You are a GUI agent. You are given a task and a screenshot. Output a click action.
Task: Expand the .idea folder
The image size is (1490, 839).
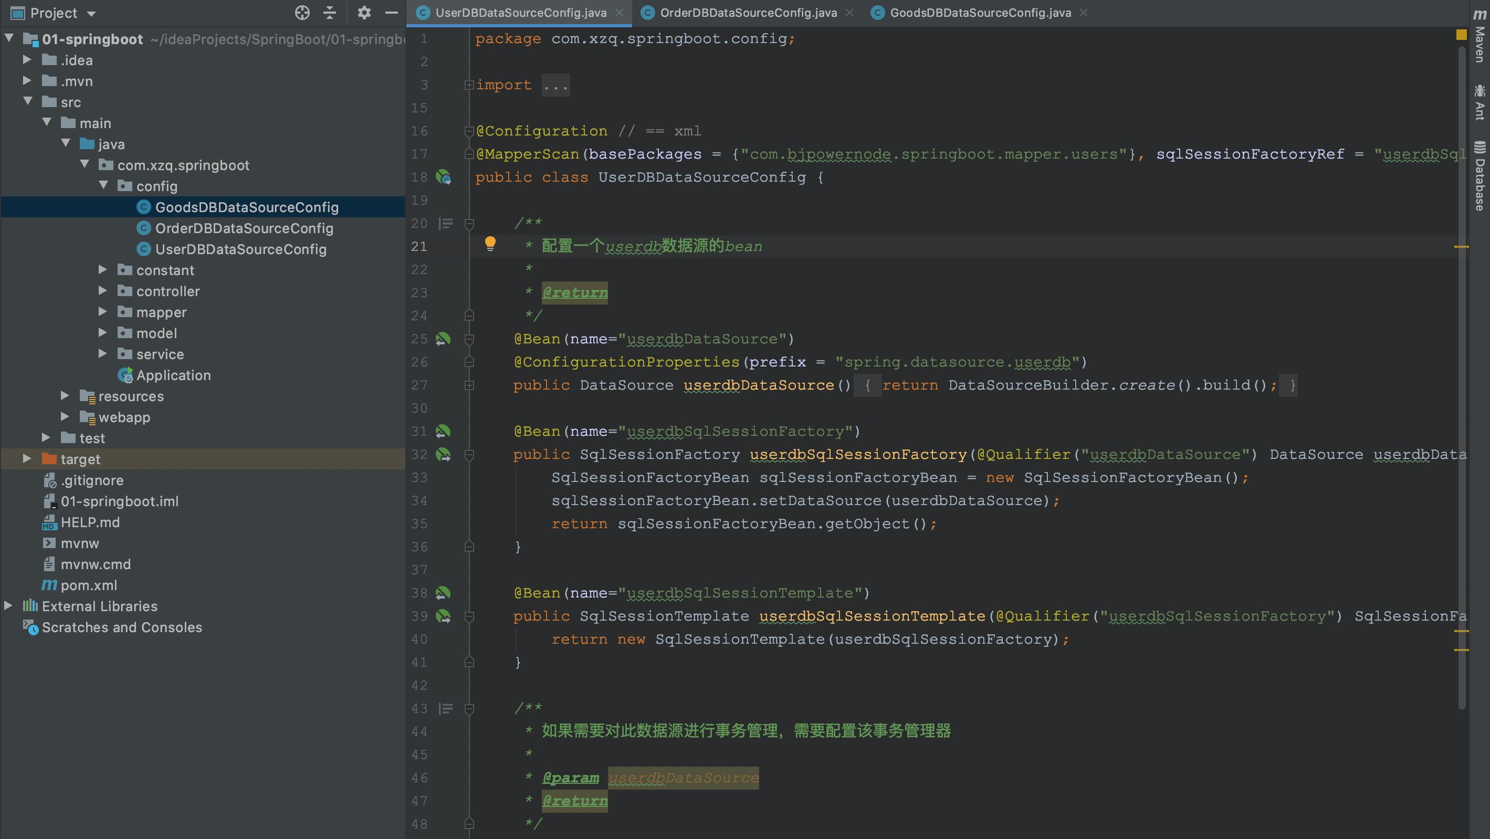coord(27,60)
